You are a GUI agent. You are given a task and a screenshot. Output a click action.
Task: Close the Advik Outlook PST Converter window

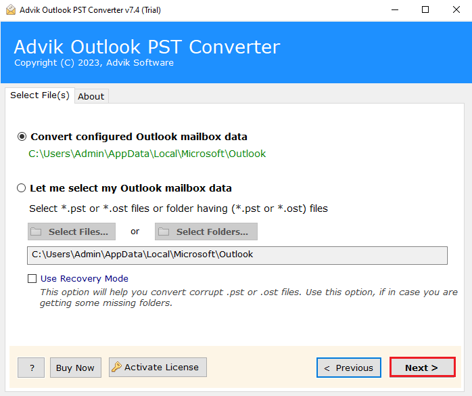(x=456, y=10)
